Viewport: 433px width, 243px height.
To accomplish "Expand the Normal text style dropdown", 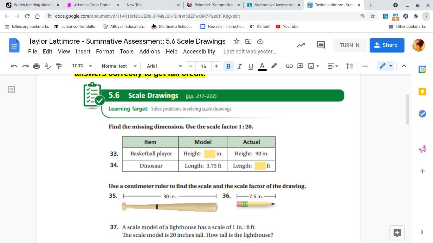I will pos(119,66).
